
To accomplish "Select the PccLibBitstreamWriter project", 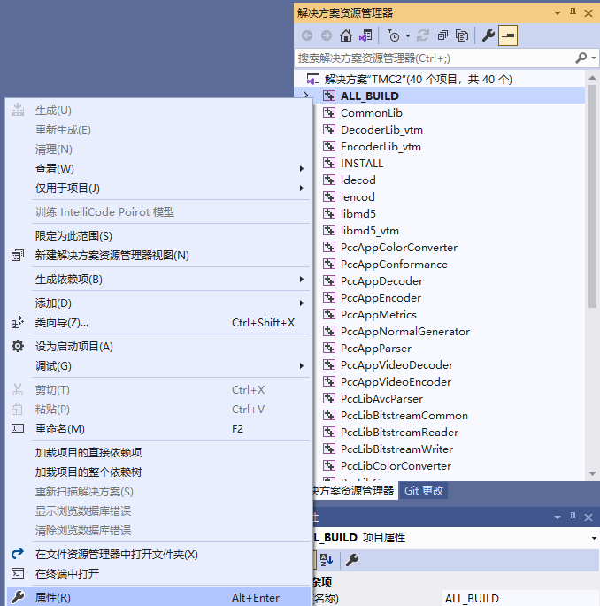I will (x=396, y=449).
